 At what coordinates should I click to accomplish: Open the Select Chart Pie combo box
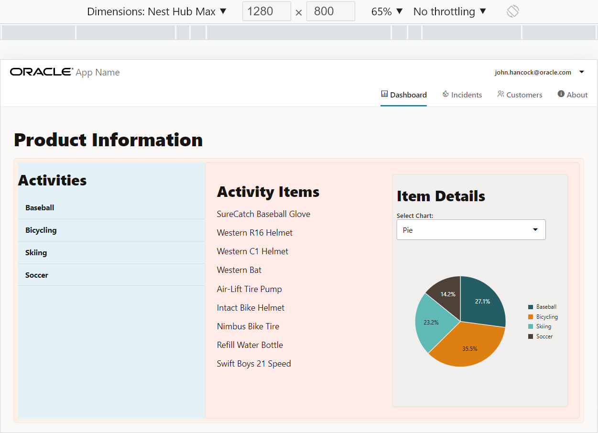click(x=471, y=230)
